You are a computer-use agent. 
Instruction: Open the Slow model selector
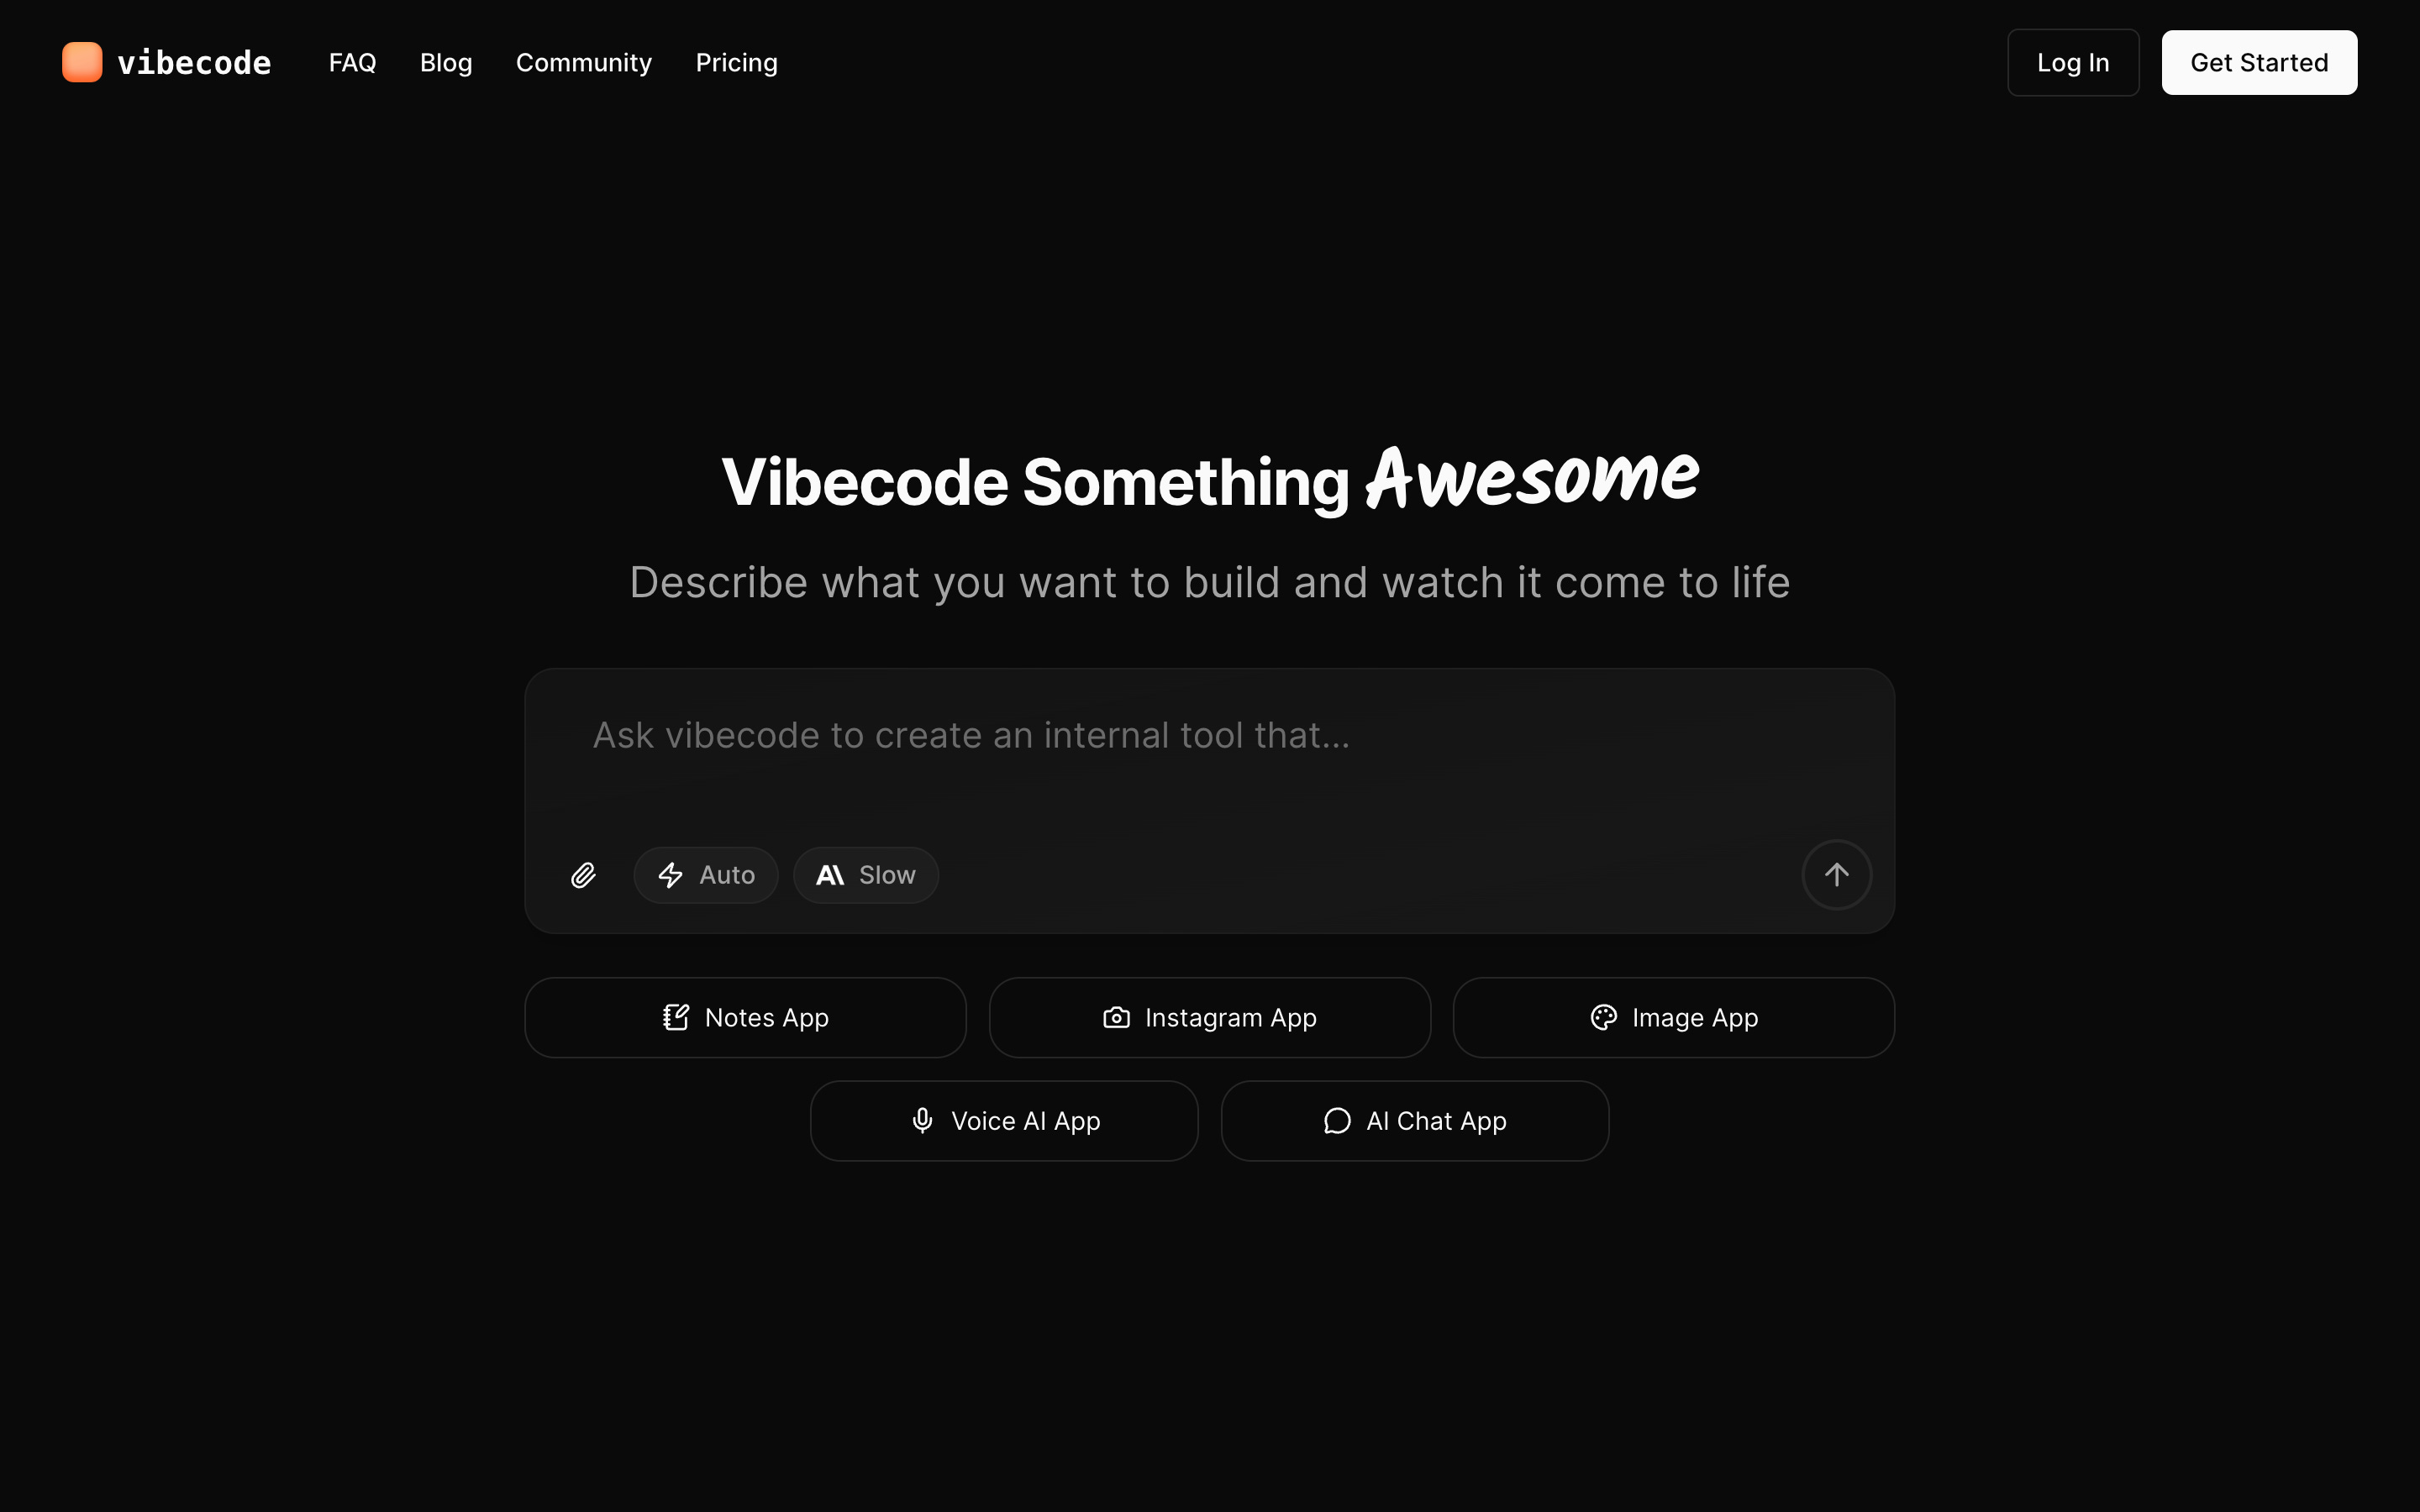click(866, 875)
